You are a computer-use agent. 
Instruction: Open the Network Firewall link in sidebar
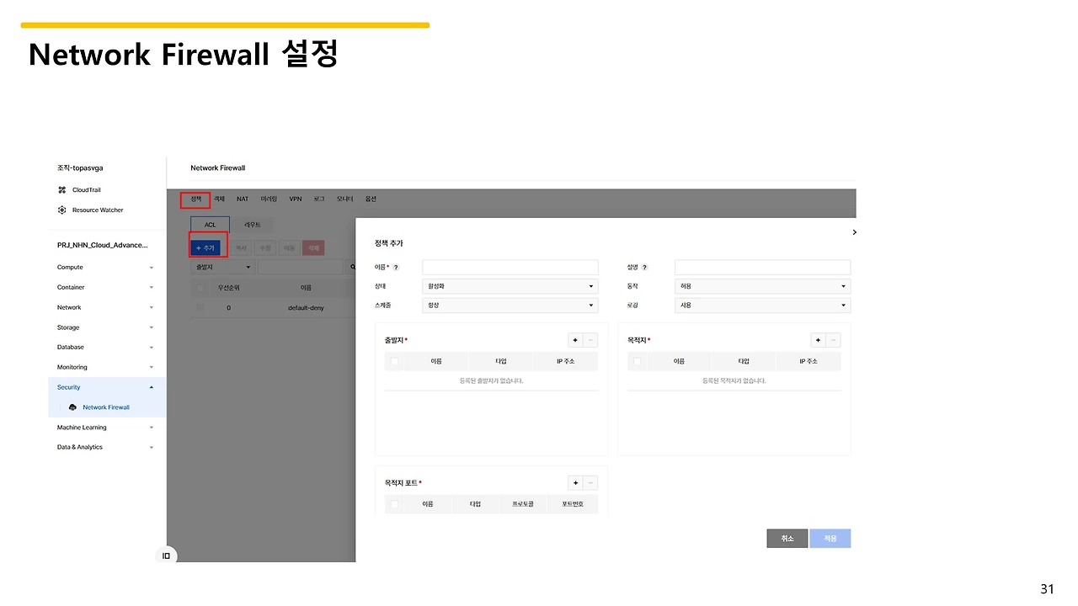[x=106, y=407]
